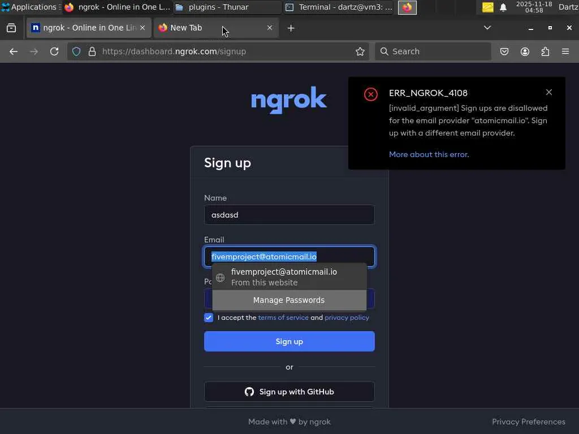Close the New Tab tab
This screenshot has width=579, height=434.
[270, 28]
